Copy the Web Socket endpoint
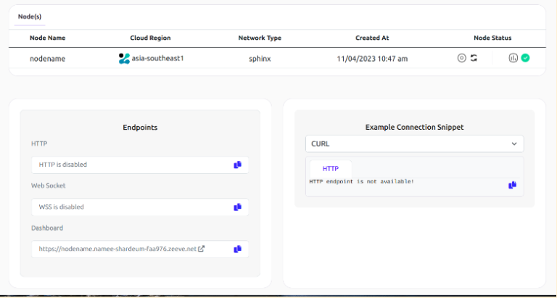557x298 pixels. (237, 207)
